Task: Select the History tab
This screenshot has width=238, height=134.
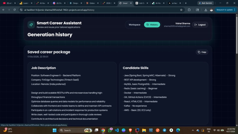Action: pos(152,25)
